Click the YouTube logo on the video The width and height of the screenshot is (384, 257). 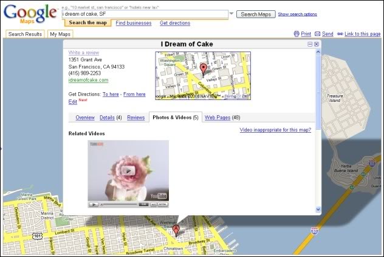coord(159,196)
